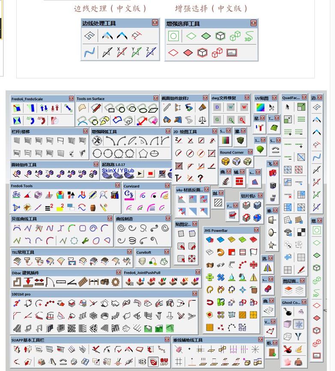Click the green bevel cube in Round Corner
This screenshot has width=335, height=371.
(x=247, y=162)
